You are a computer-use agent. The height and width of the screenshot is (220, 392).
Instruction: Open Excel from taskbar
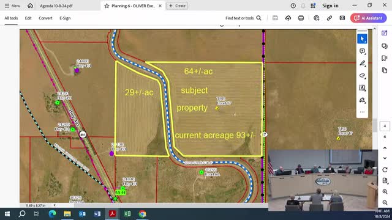click(127, 214)
